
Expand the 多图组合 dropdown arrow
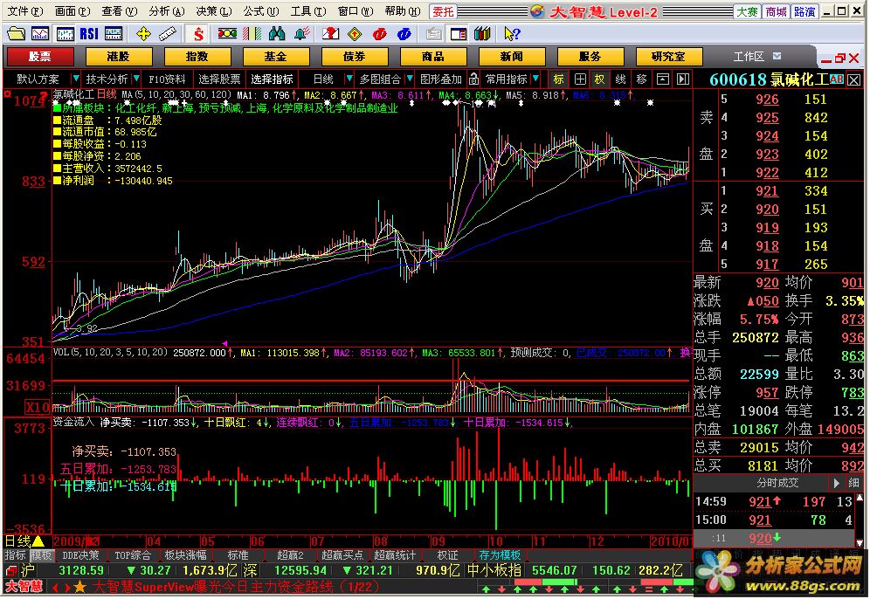(410, 79)
